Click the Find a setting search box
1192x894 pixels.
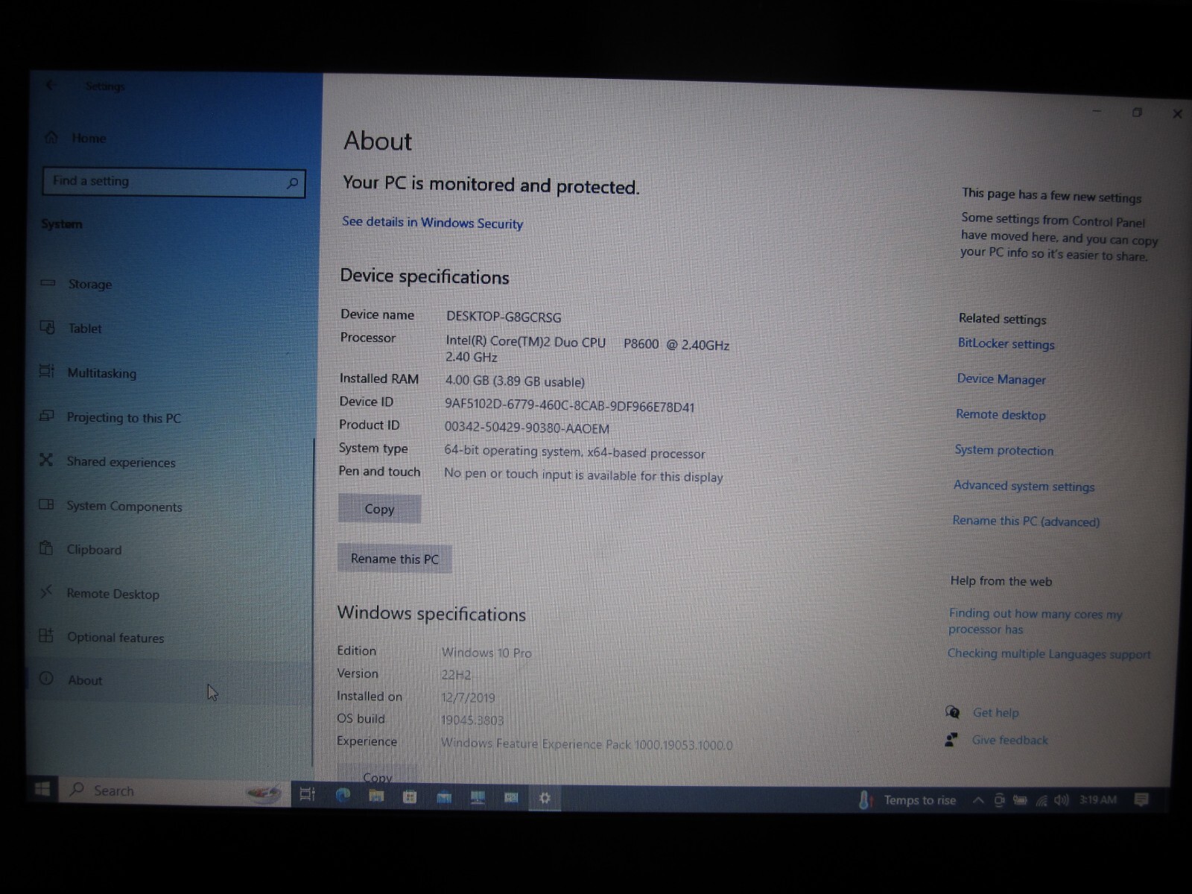pyautogui.click(x=174, y=182)
